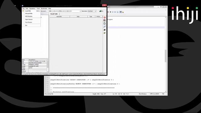Click the INS status bar indicator

[x=163, y=94]
